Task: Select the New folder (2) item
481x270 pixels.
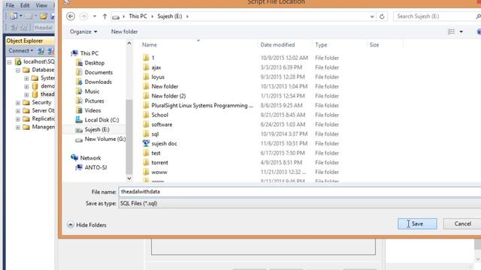Action: [x=168, y=96]
